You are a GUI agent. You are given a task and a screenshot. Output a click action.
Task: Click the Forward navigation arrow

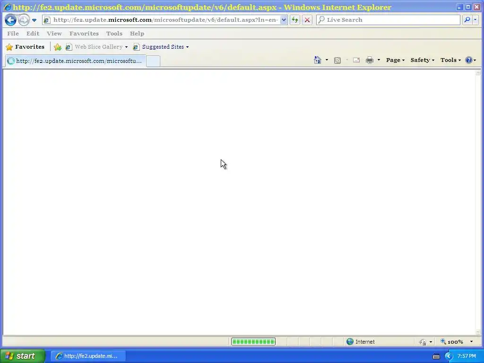[x=24, y=20]
